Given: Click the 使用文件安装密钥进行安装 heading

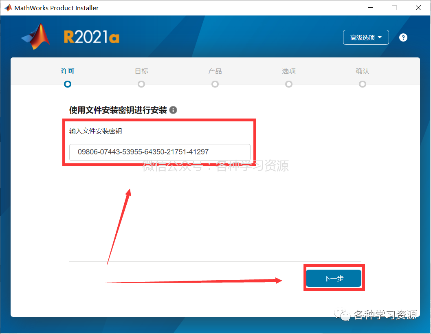Looking at the screenshot, I should [118, 110].
